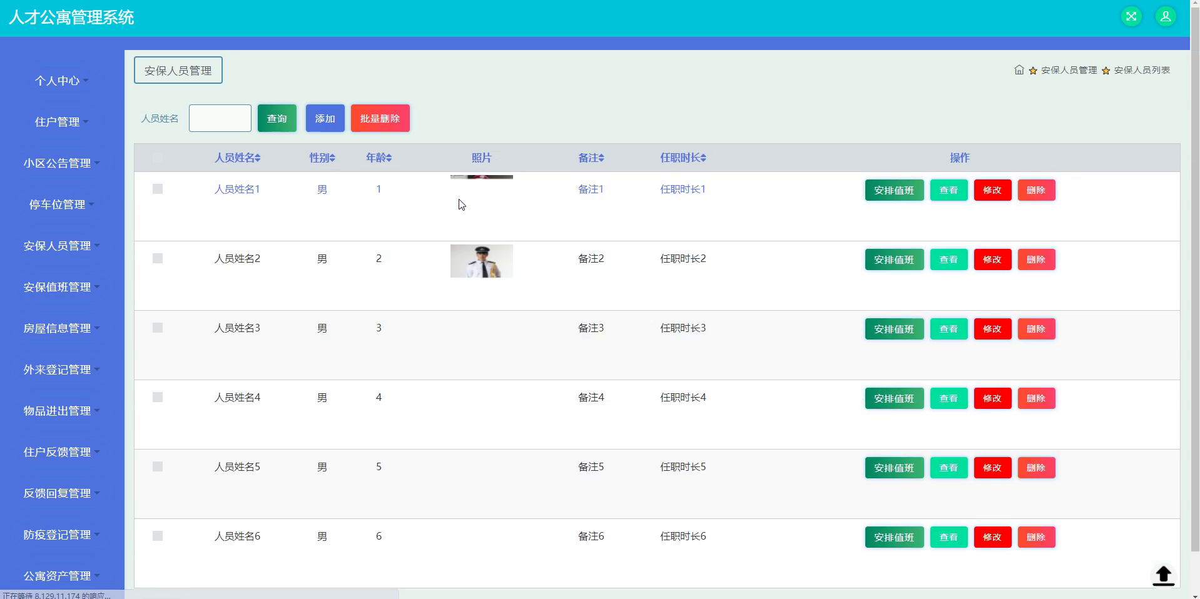This screenshot has height=599, width=1200.
Task: Expand the 房屋信息管理 sidebar menu
Action: click(x=62, y=328)
